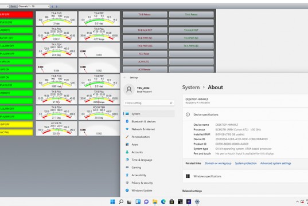The height and width of the screenshot is (206, 308).
Task: Click the Find a setting search field
Action: click(149, 103)
